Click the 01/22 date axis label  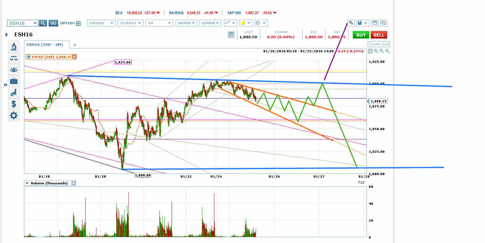[186, 176]
